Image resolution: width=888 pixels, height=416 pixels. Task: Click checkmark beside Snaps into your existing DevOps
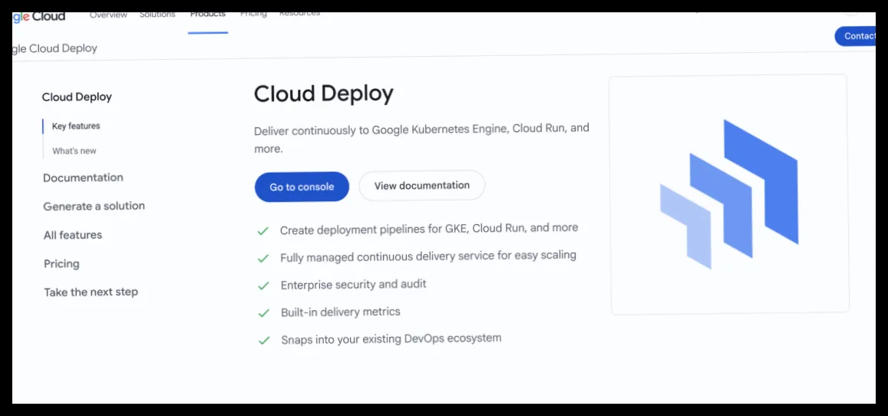[x=264, y=341]
